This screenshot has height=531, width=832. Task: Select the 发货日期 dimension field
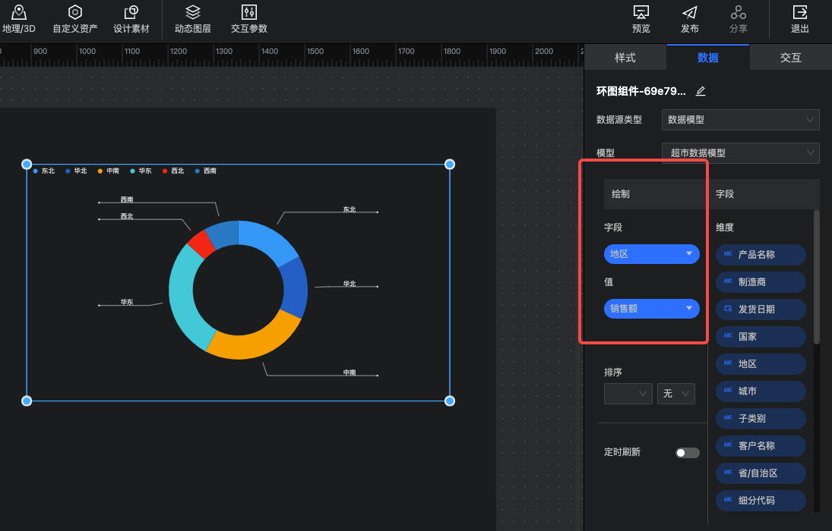coord(761,309)
